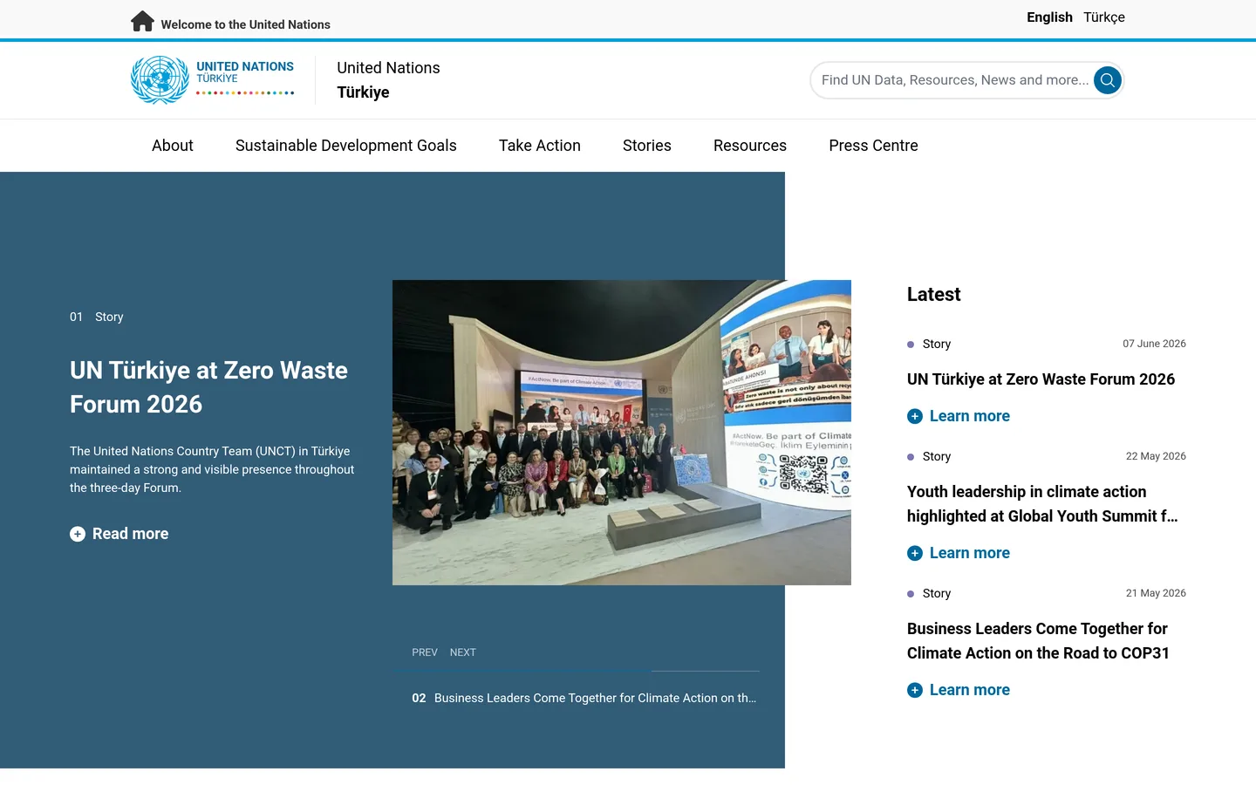Click the home icon in the top bar
The height and width of the screenshot is (785, 1256).
coord(142,21)
